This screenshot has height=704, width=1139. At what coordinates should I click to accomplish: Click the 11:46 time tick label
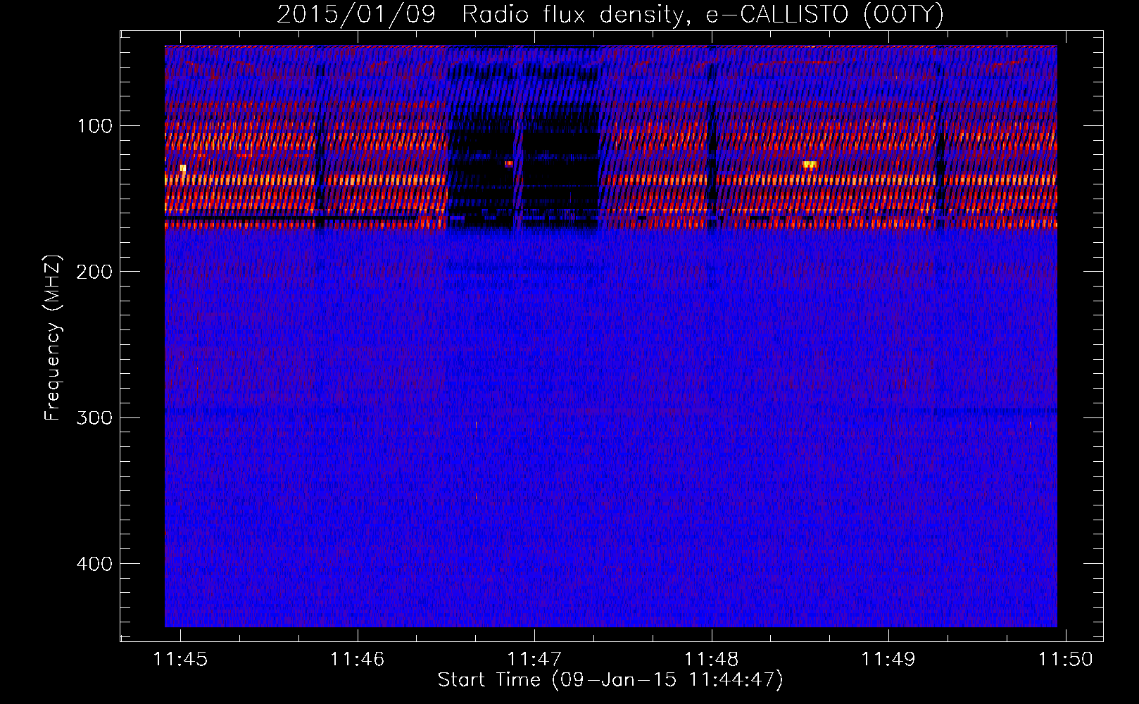pos(358,659)
